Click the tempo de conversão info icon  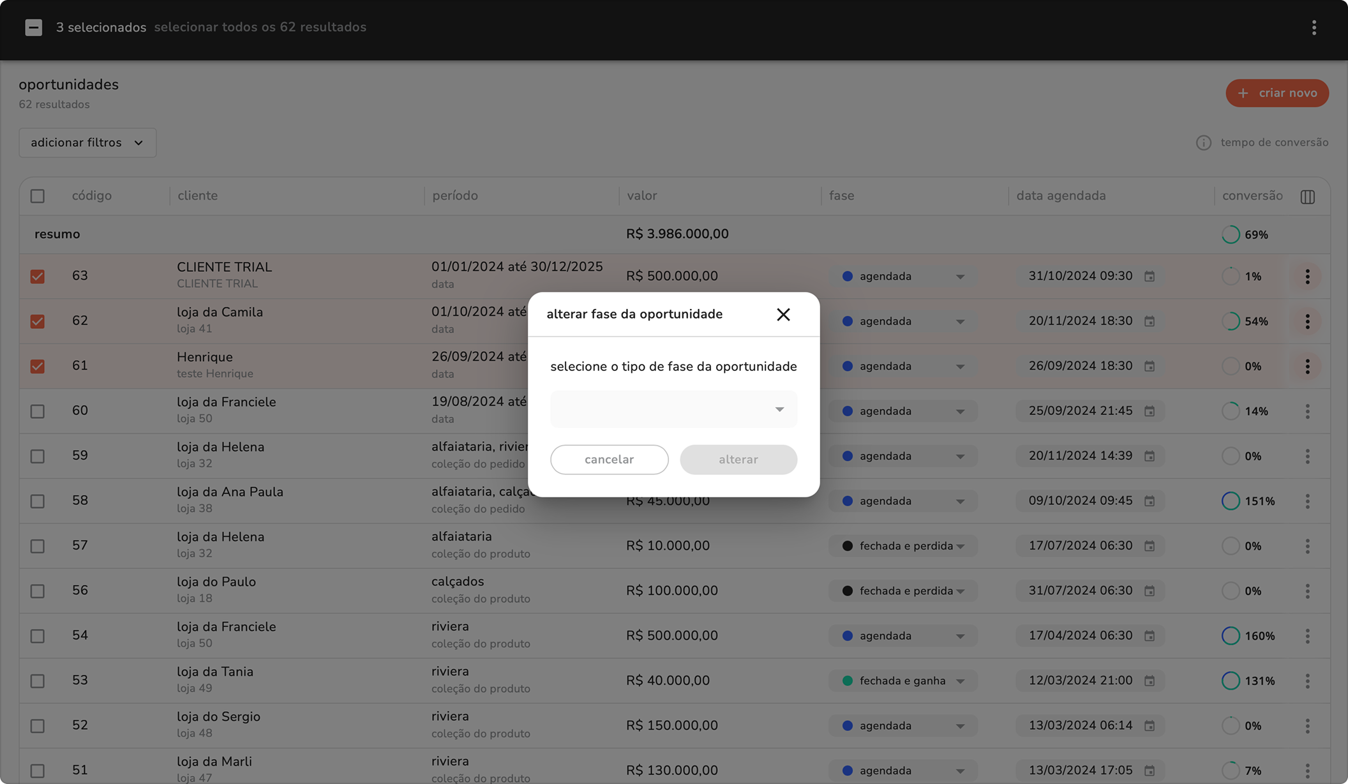click(x=1203, y=143)
